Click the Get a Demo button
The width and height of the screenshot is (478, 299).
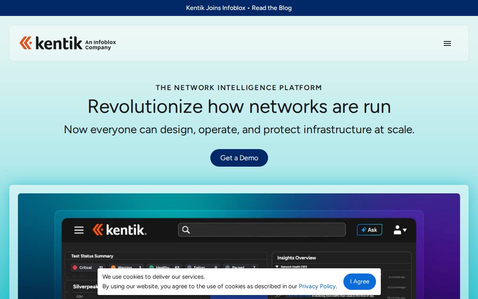(x=239, y=158)
